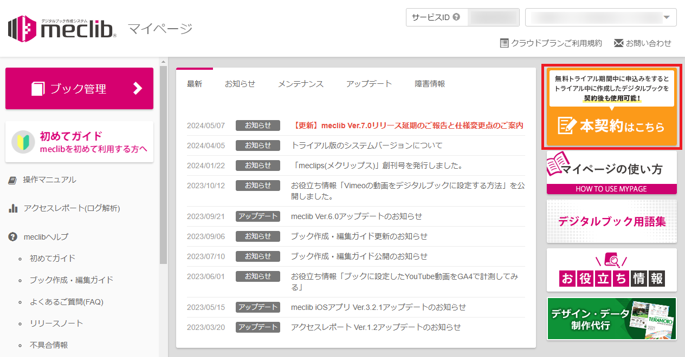The height and width of the screenshot is (357, 685).
Task: Click the meclibヘルプ question mark icon
Action: [x=13, y=237]
